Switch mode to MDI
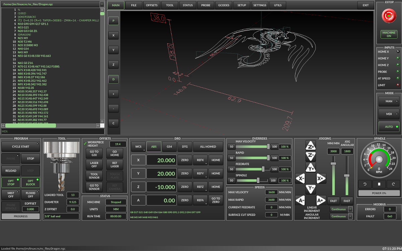The width and height of the screenshot is (402, 251). click(x=389, y=114)
